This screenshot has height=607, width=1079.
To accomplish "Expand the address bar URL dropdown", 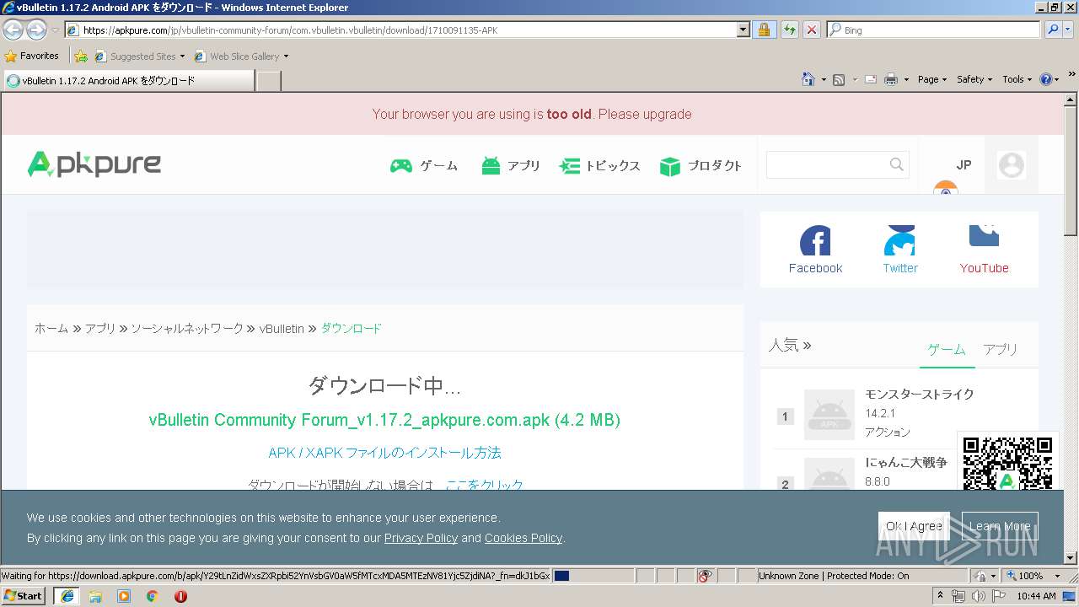I will point(743,30).
